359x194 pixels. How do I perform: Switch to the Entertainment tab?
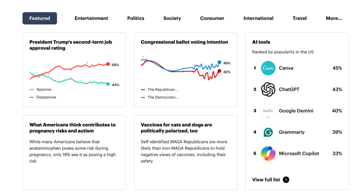click(x=91, y=18)
